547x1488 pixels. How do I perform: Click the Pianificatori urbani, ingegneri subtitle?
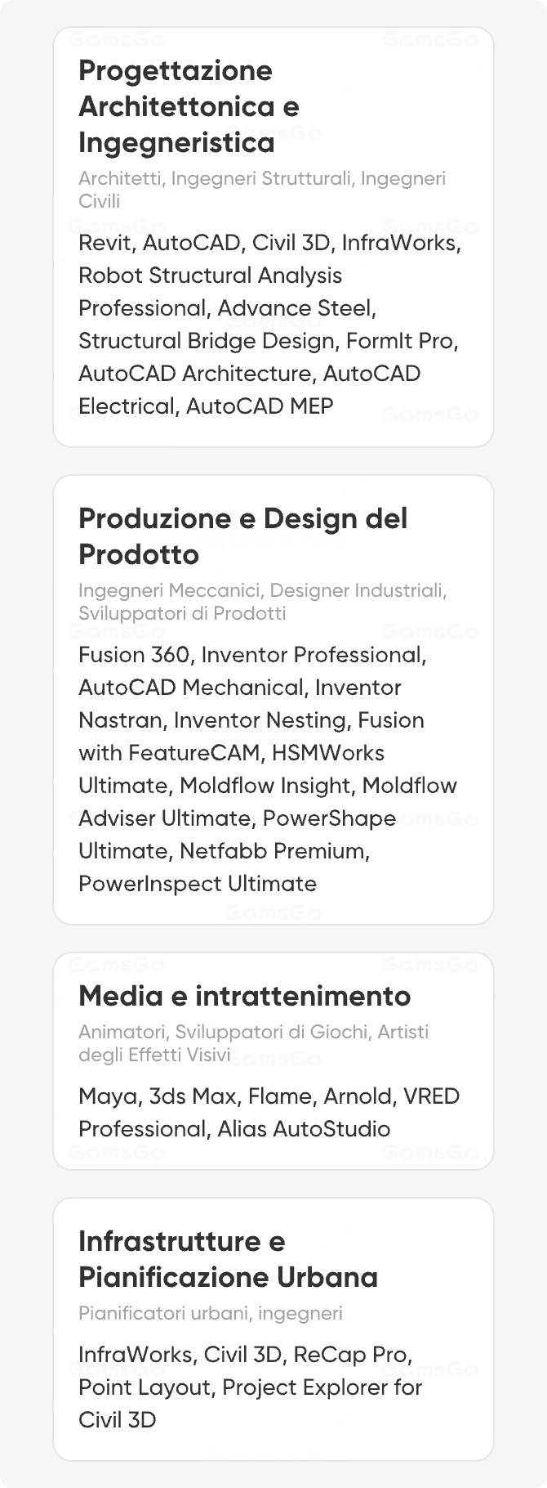pos(211,1313)
